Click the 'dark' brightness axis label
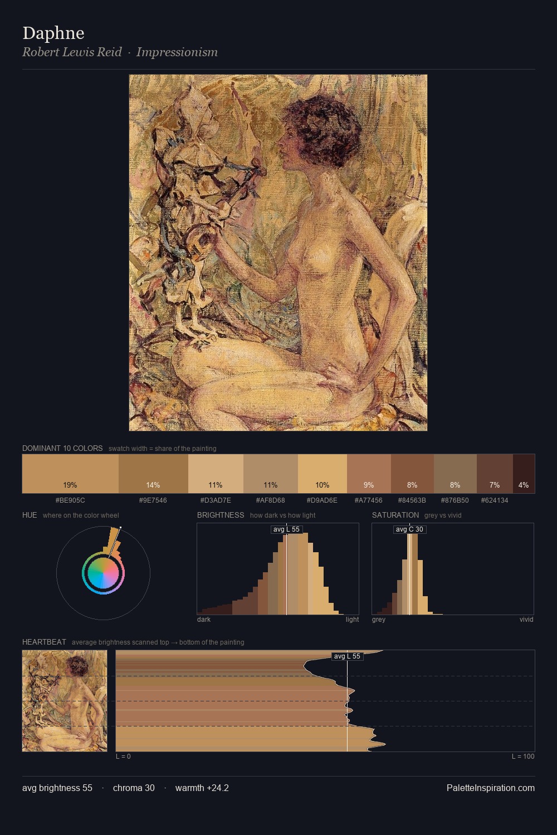557x835 pixels. click(x=204, y=619)
